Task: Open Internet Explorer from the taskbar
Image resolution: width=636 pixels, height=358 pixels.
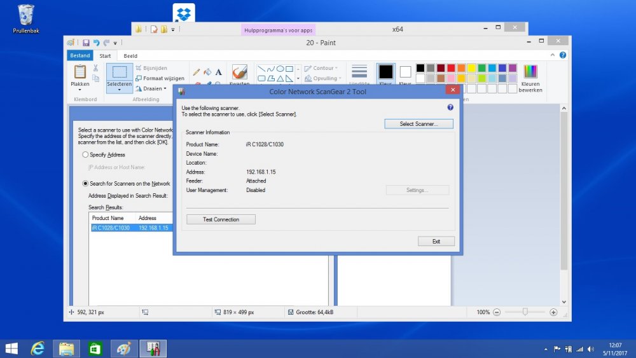Action: click(x=38, y=348)
